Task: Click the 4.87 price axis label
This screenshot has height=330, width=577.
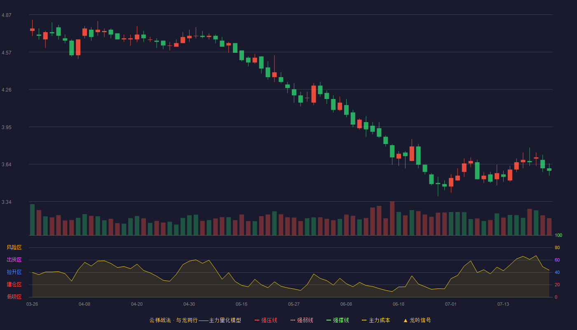Action: [x=7, y=15]
